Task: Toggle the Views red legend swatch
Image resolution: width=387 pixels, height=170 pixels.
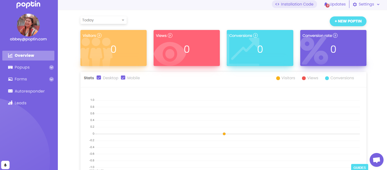Action: click(304, 78)
